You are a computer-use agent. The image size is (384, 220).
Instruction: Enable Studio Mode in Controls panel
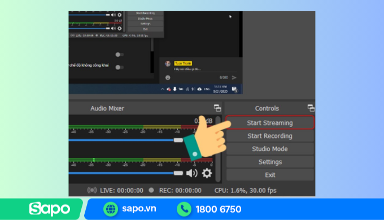270,149
